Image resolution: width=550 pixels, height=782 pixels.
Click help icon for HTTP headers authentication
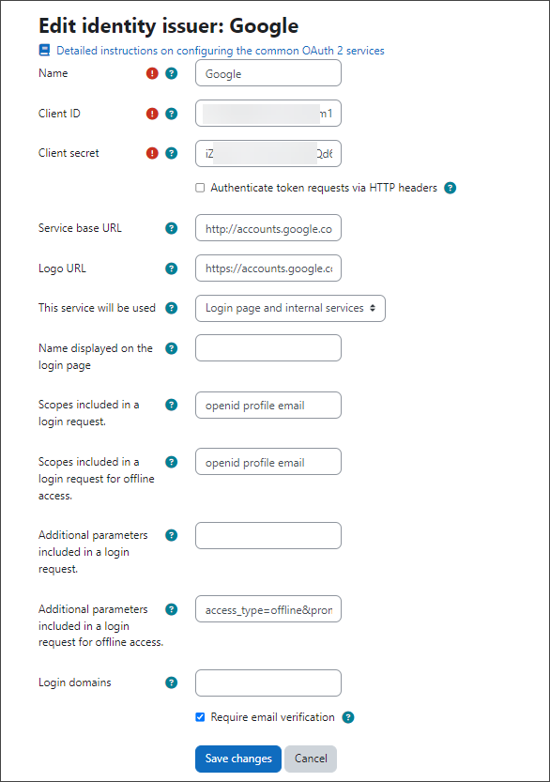point(451,188)
